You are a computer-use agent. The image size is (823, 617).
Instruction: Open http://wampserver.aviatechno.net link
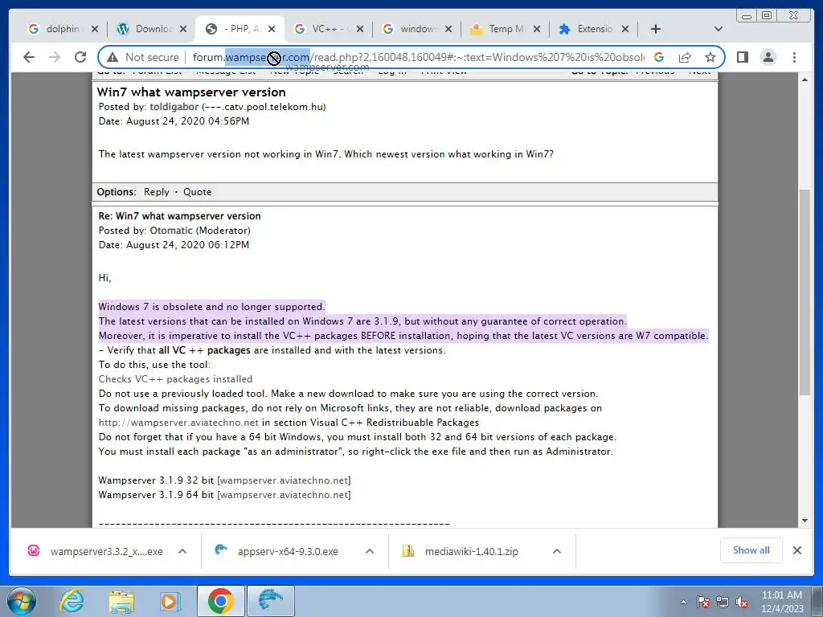click(x=178, y=423)
